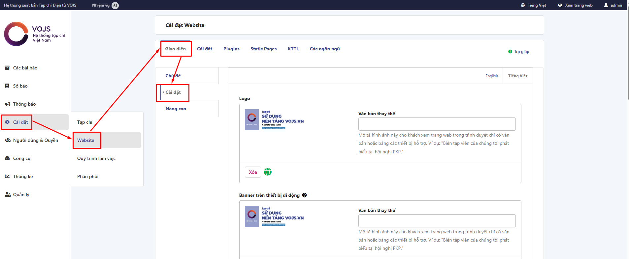Click the Quản lý user-lock icon
This screenshot has width=629, height=259.
(8, 194)
